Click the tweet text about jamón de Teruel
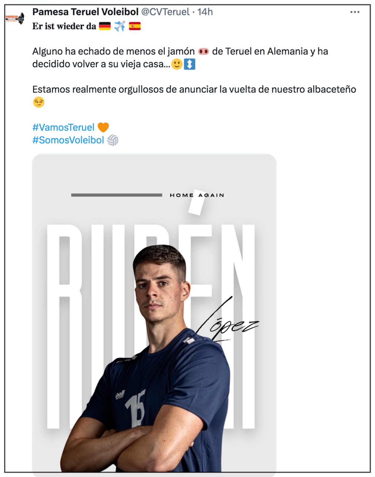 click(180, 58)
